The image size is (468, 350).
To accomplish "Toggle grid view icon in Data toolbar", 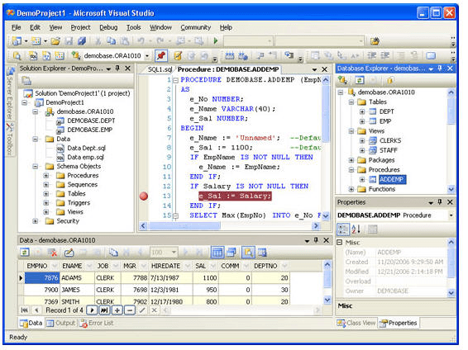I will coord(217,253).
